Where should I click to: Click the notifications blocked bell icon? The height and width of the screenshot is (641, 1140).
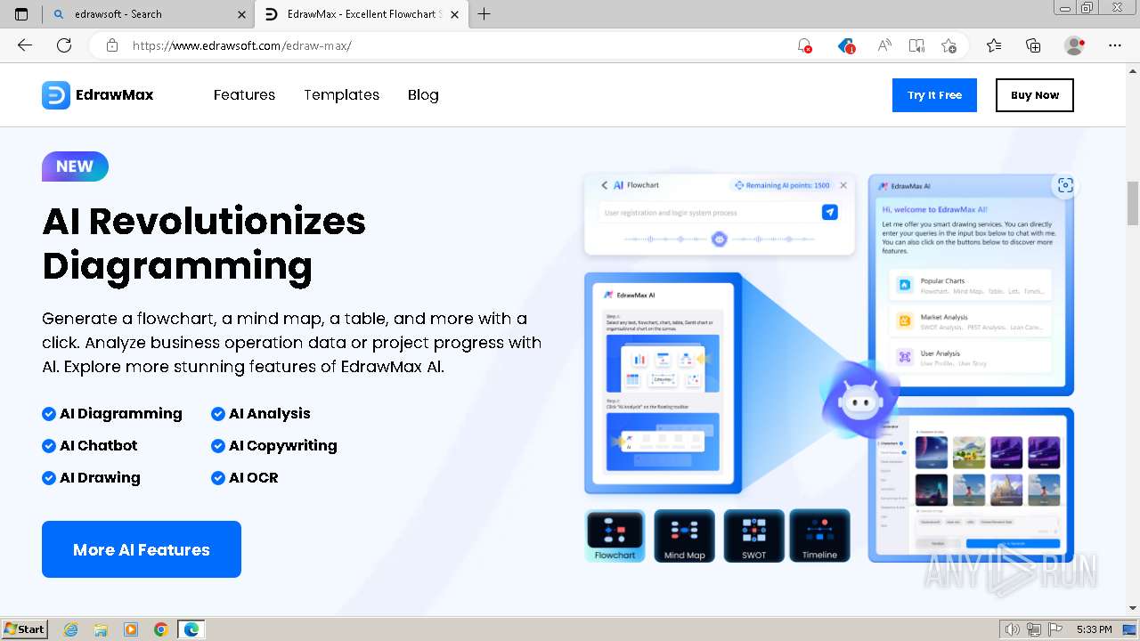[x=804, y=45]
